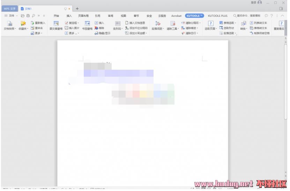Click the 重新载入 reload document button
290x191 pixels.
click(x=38, y=23)
